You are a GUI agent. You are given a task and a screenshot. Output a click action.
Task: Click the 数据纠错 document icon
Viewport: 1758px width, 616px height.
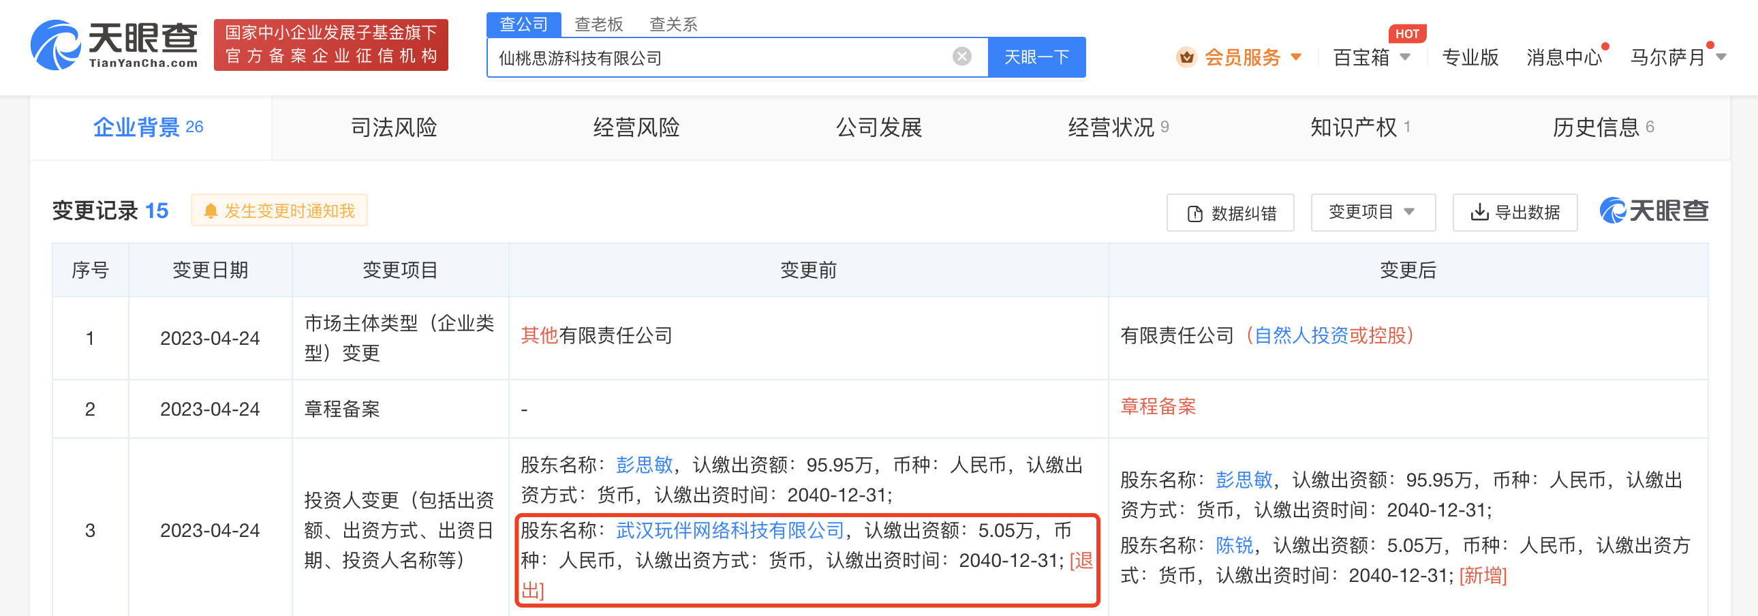pos(1194,213)
